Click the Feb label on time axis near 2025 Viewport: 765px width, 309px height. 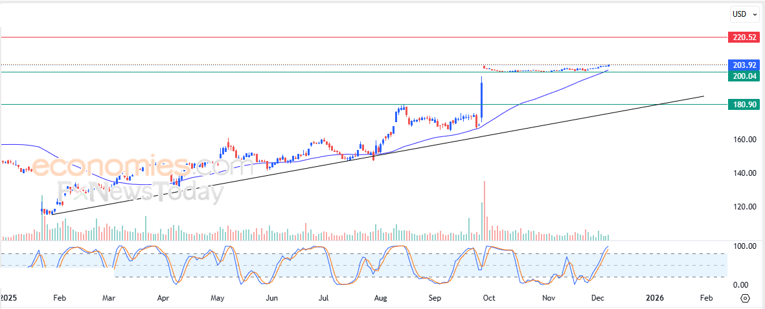pyautogui.click(x=58, y=297)
